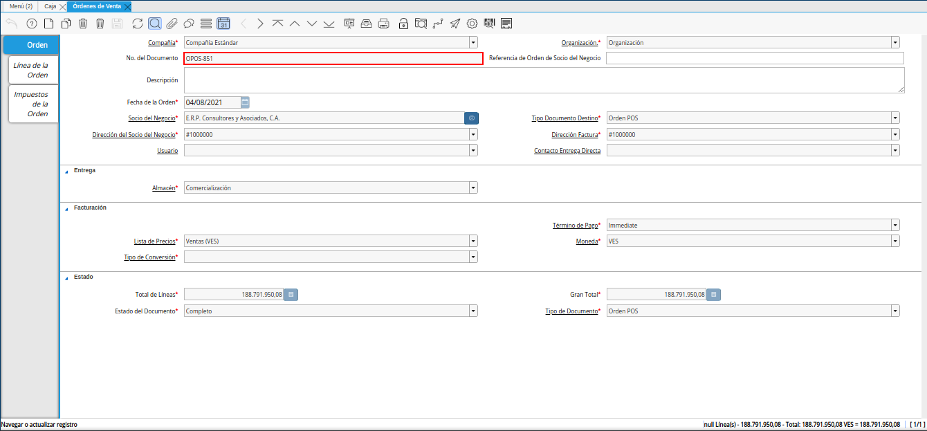The image size is (927, 431).
Task: Click the Gran Total calculator button
Action: click(x=714, y=295)
